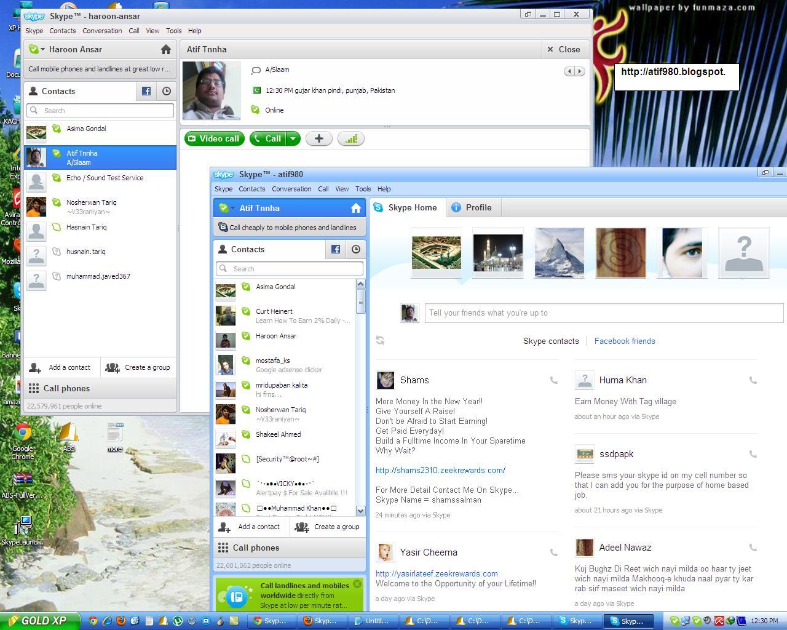Image resolution: width=787 pixels, height=630 pixels.
Task: Select Echo / Sound Test Service contact
Action: click(100, 182)
